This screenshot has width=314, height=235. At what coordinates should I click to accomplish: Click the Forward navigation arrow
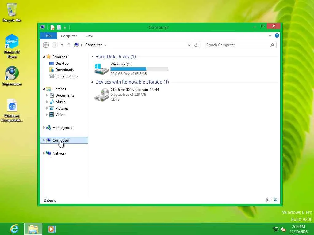pyautogui.click(x=55, y=45)
